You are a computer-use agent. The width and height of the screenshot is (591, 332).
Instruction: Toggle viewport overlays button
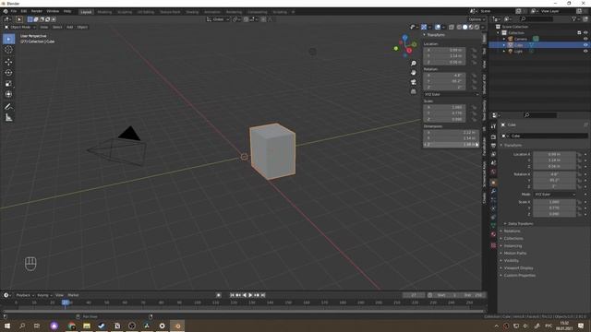tap(438, 27)
